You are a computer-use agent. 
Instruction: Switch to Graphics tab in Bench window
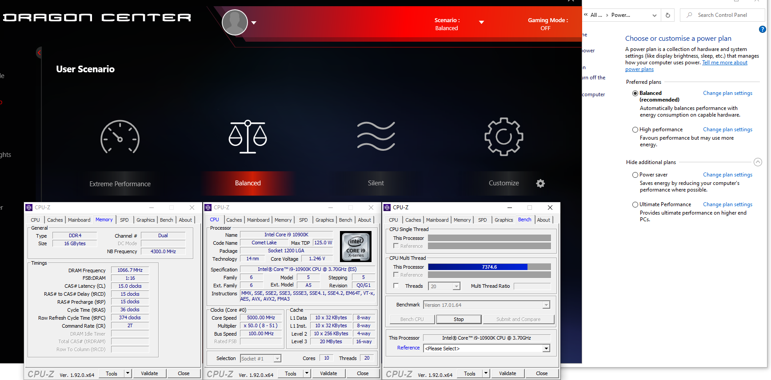pos(503,220)
